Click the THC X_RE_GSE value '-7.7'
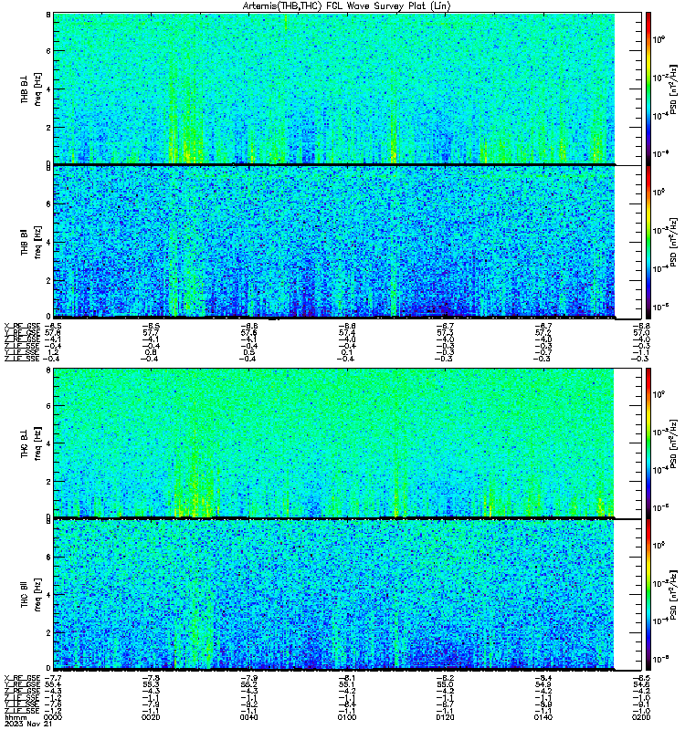This screenshot has width=685, height=730. (53, 678)
